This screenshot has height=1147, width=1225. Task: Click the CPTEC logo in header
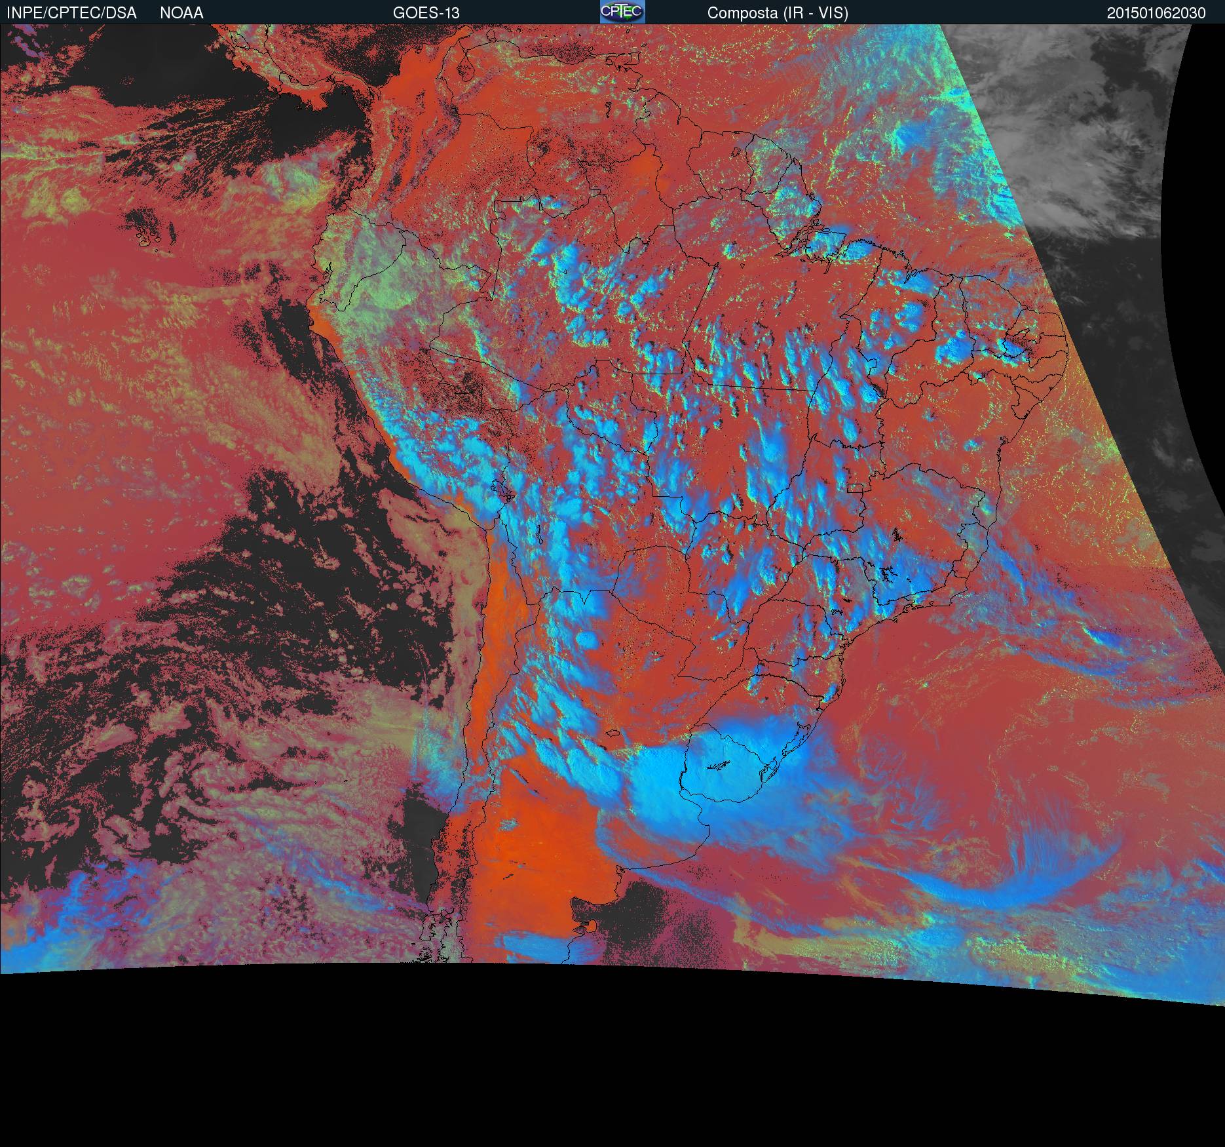[622, 12]
